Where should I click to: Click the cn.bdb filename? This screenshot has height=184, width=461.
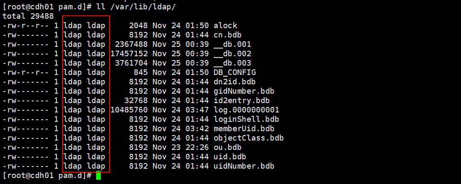(227, 35)
